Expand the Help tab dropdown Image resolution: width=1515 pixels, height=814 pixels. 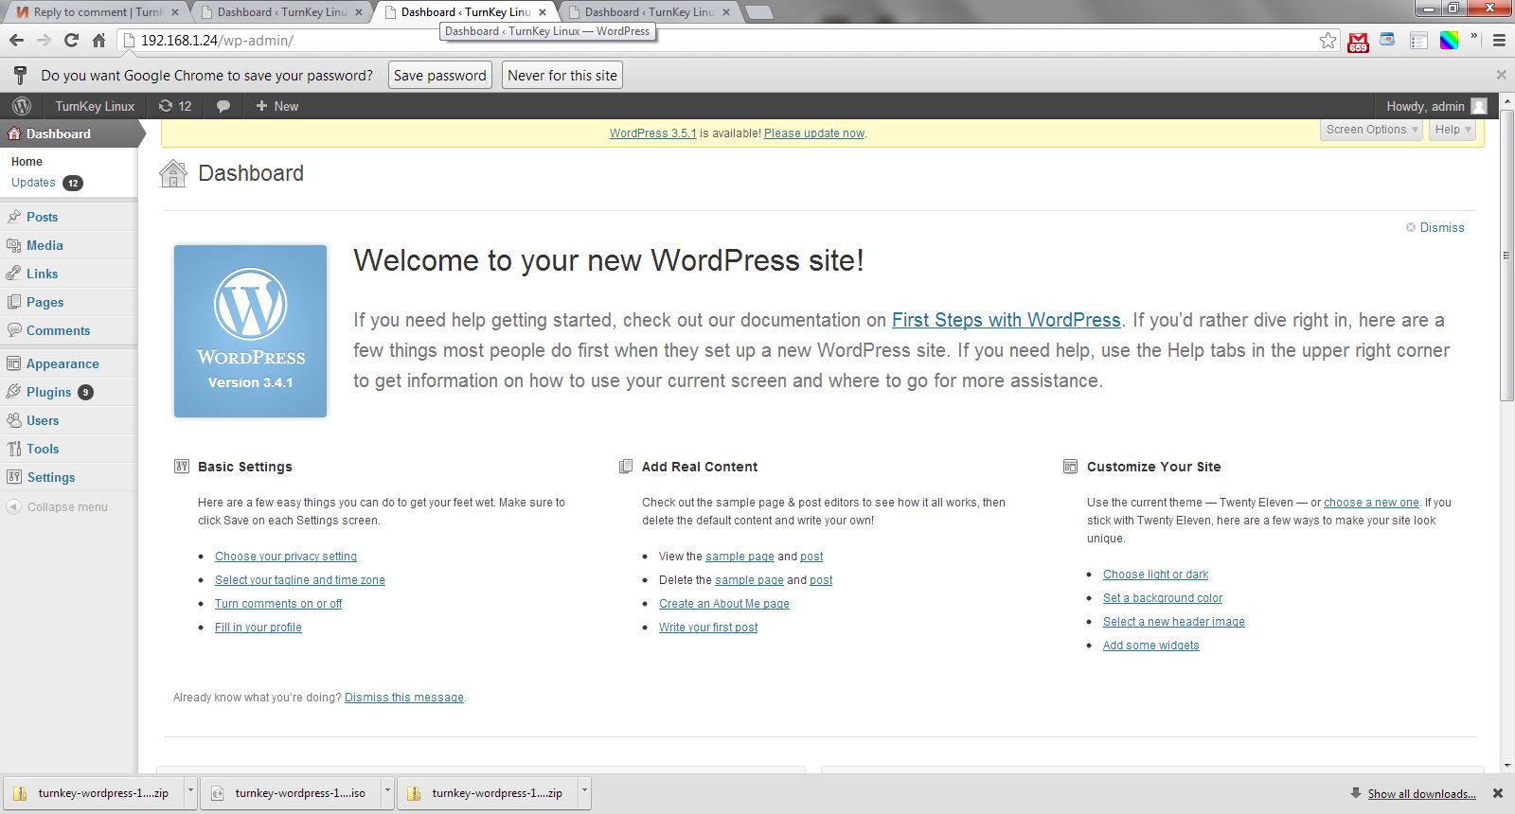tap(1453, 130)
